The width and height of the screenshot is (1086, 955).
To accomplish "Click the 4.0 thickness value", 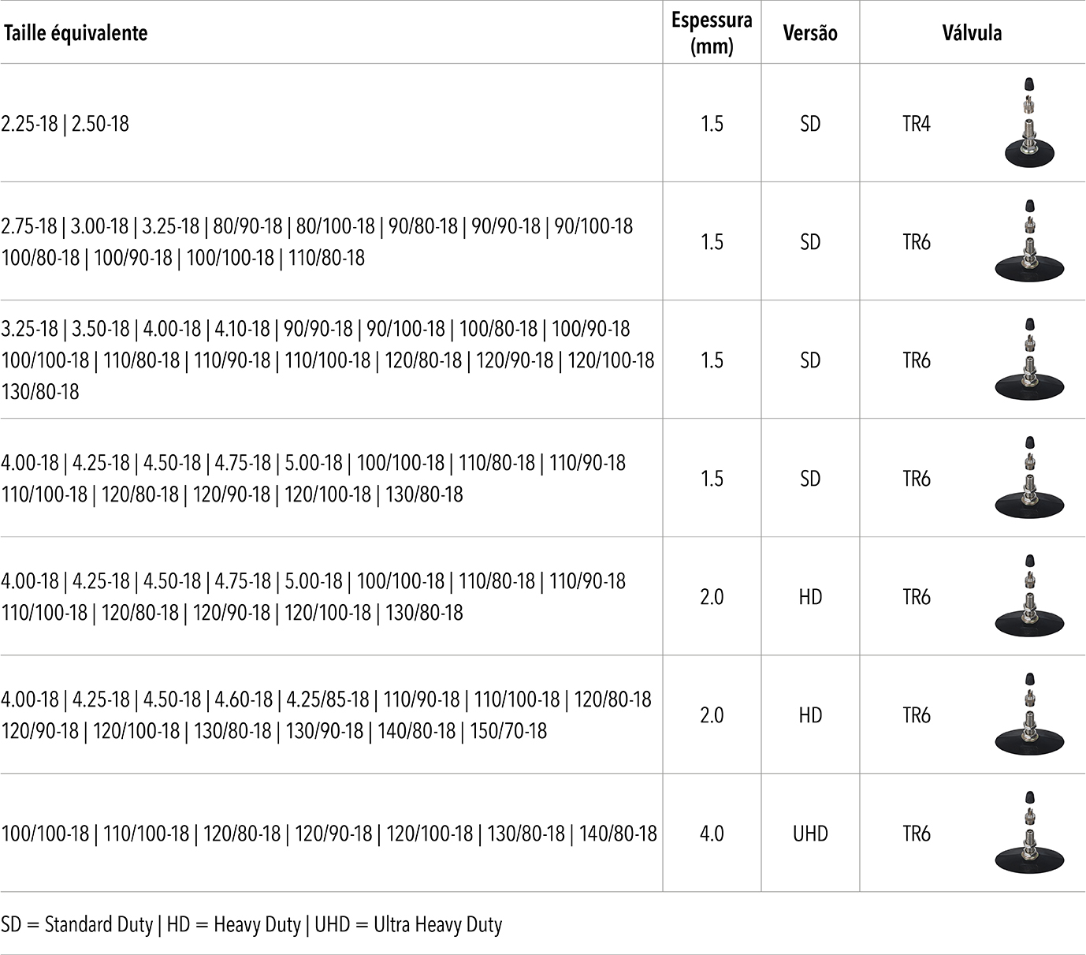I will pos(712,834).
